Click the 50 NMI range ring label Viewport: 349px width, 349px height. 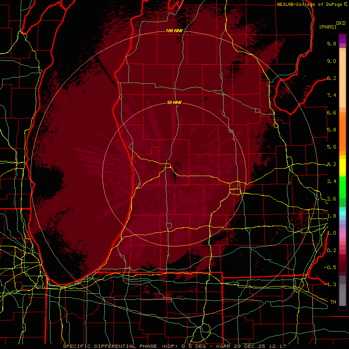(174, 102)
